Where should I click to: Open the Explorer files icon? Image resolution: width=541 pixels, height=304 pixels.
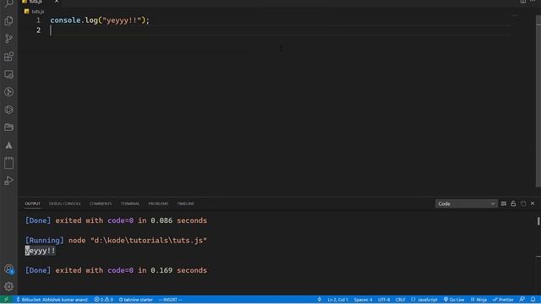tap(8, 20)
